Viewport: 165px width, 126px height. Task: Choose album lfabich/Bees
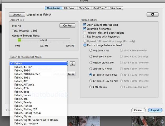38,92
